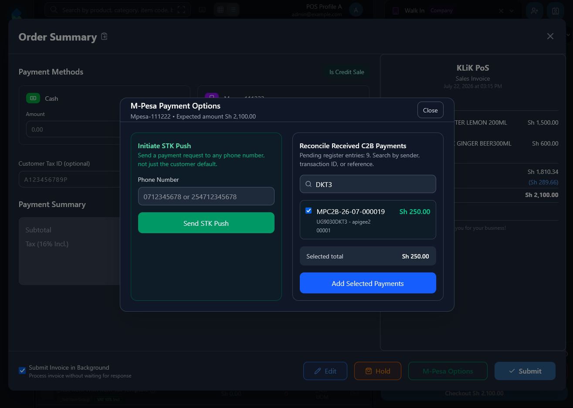The height and width of the screenshot is (408, 573).
Task: Toggle the Is Credit Sale option
Action: tap(346, 72)
